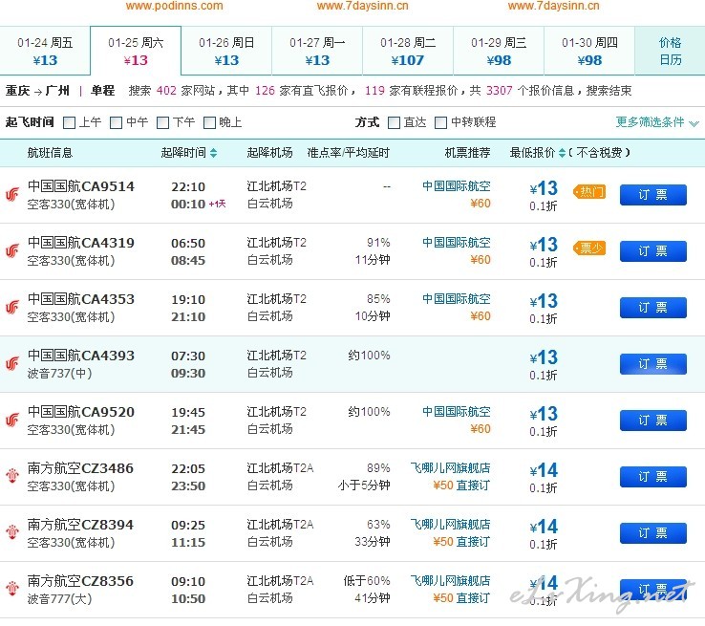705x626 pixels.
Task: Click the 89% punctuality of CZ3486
Action: (378, 468)
